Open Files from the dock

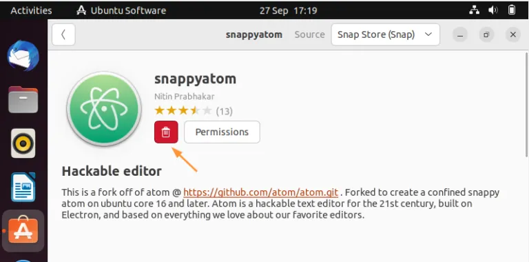pos(23,99)
